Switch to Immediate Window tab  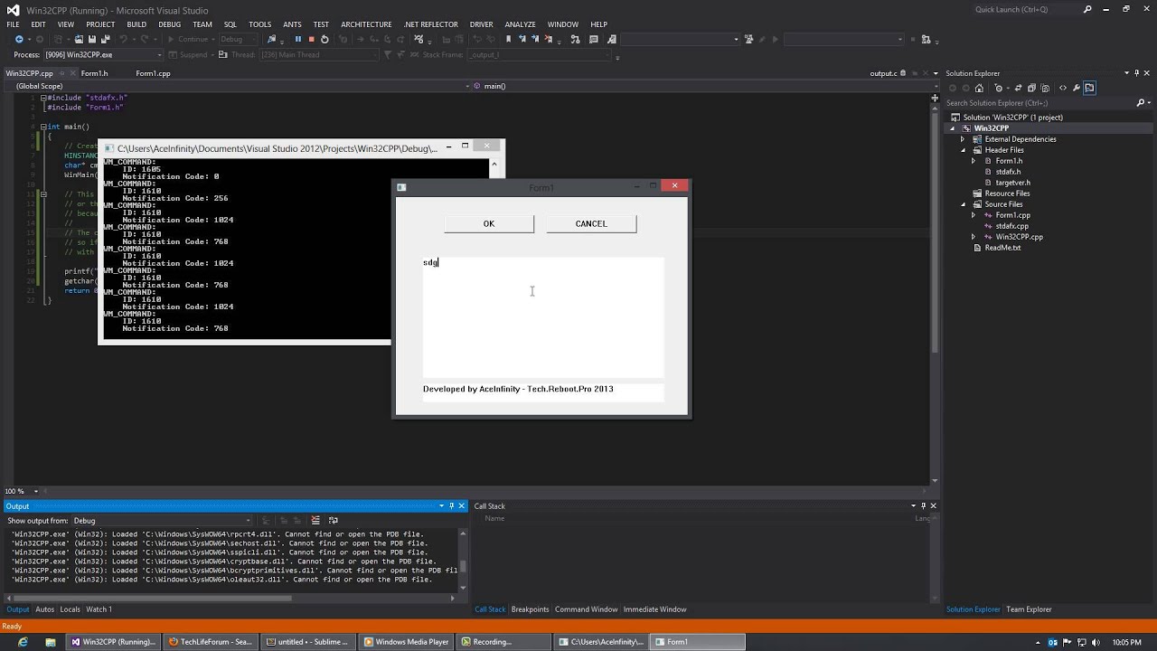[x=654, y=609]
